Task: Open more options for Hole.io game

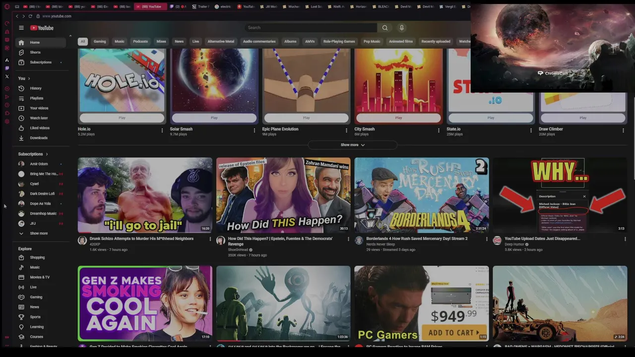Action: (162, 130)
